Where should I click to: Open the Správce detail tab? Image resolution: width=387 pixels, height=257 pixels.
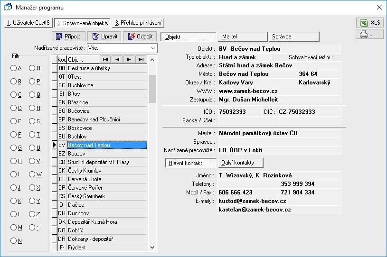point(294,37)
